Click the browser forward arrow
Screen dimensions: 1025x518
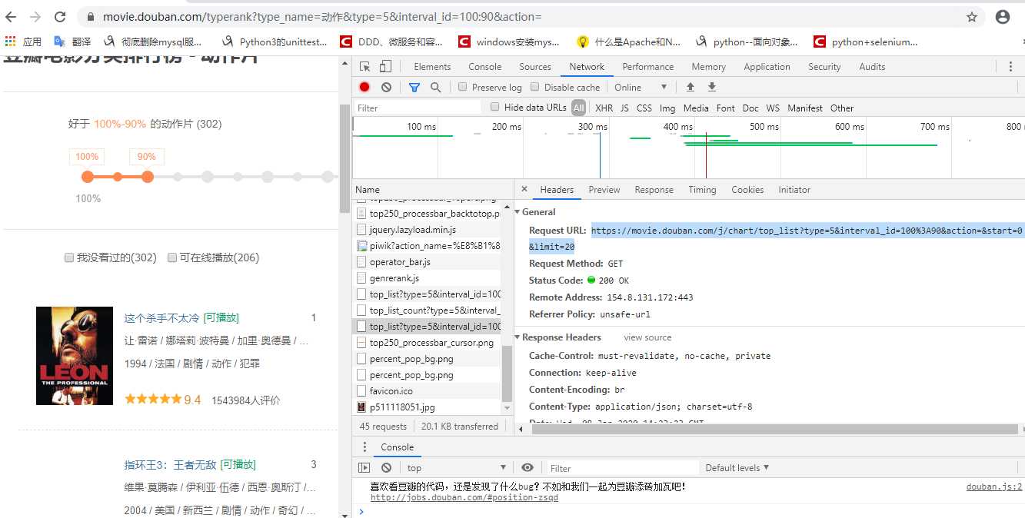click(x=35, y=17)
